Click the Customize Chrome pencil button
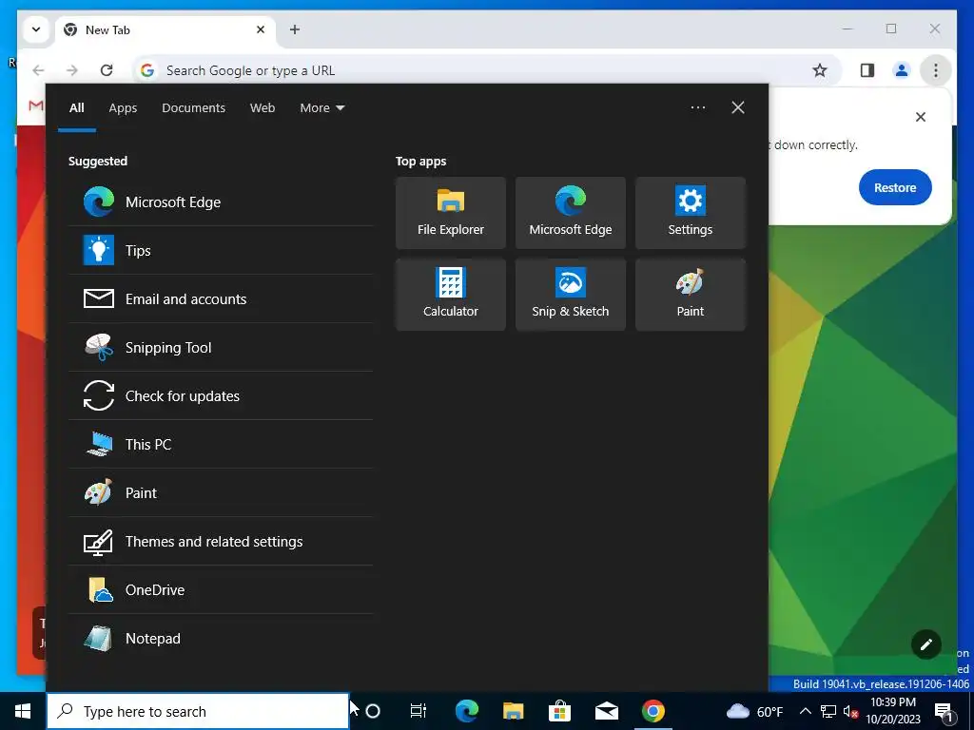The width and height of the screenshot is (974, 730). tap(926, 644)
